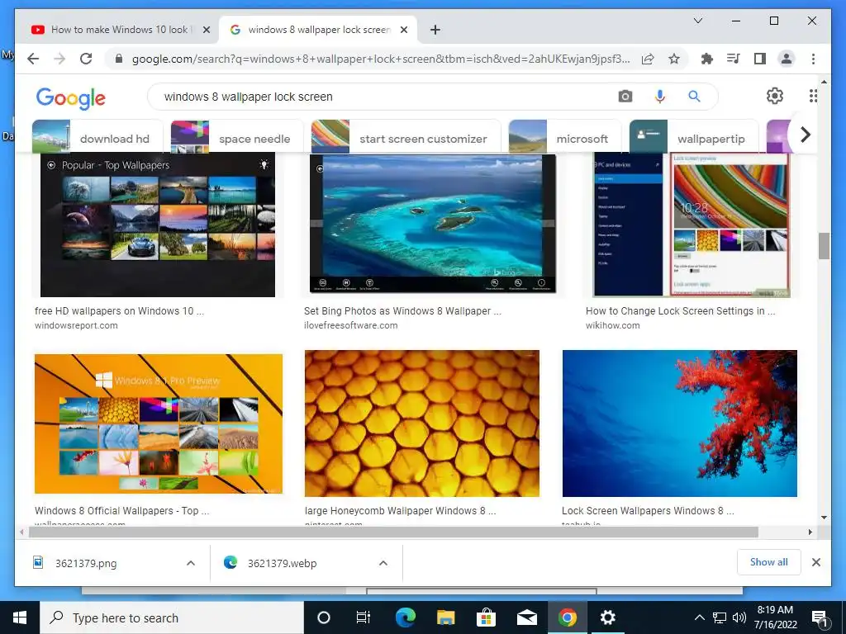Show more filter chips with right arrow

coord(805,135)
